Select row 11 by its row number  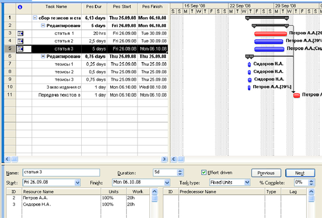pyautogui.click(x=10, y=95)
